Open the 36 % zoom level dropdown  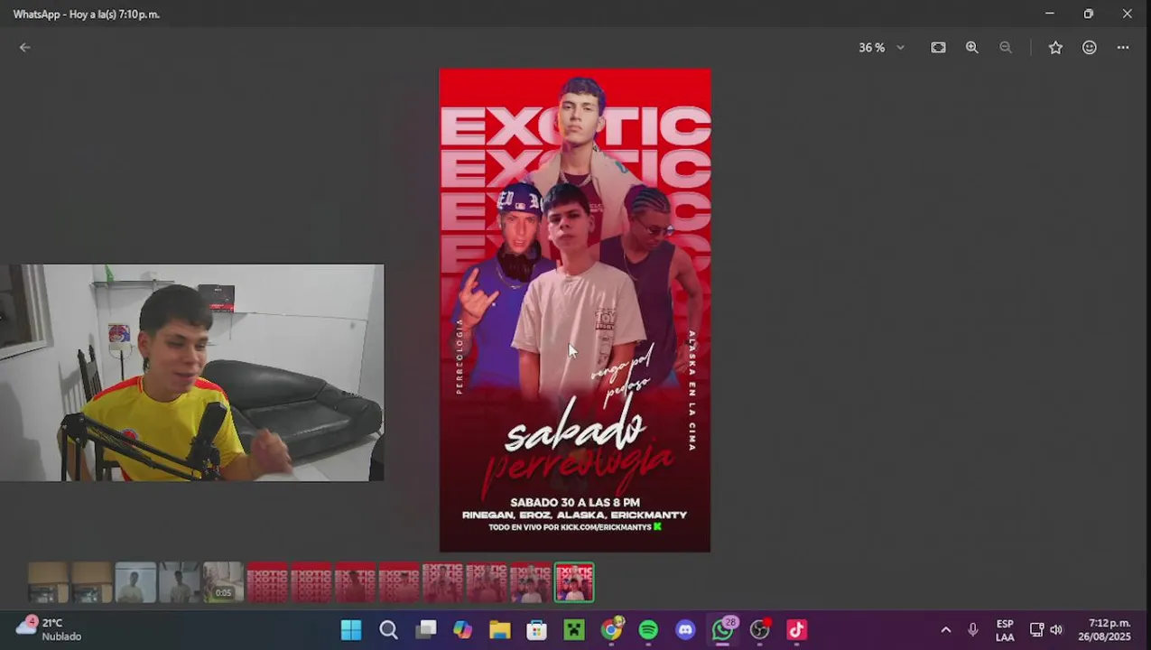tap(881, 48)
